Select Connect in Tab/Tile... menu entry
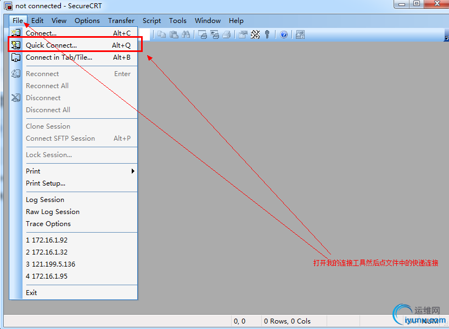The height and width of the screenshot is (329, 449). [74, 57]
